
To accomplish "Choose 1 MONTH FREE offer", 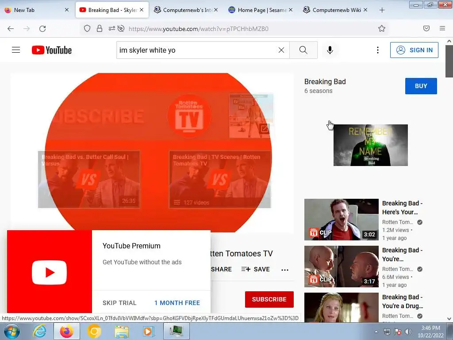I will coord(177,303).
